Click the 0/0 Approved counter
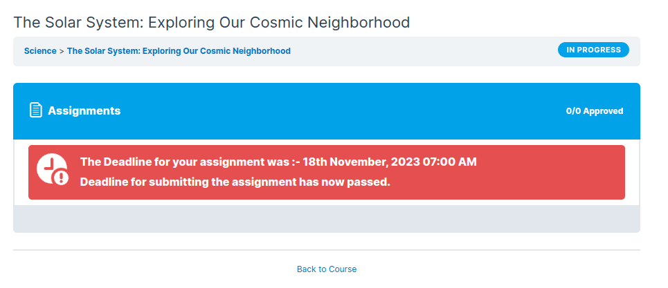 (x=594, y=111)
